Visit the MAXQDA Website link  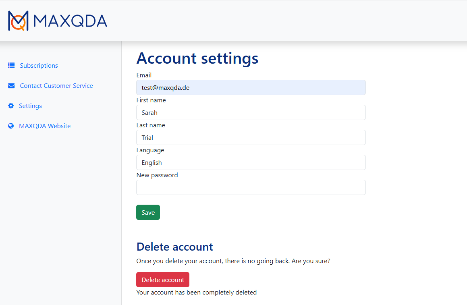[45, 126]
